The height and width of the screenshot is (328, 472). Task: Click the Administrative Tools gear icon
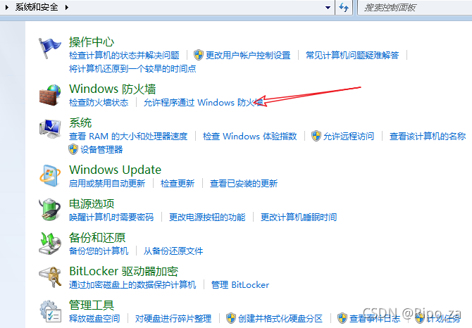50,311
